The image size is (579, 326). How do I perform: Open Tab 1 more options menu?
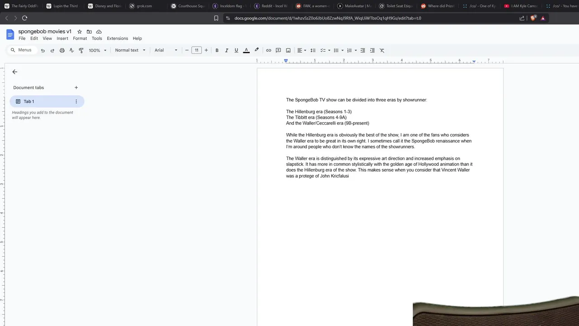(x=76, y=101)
